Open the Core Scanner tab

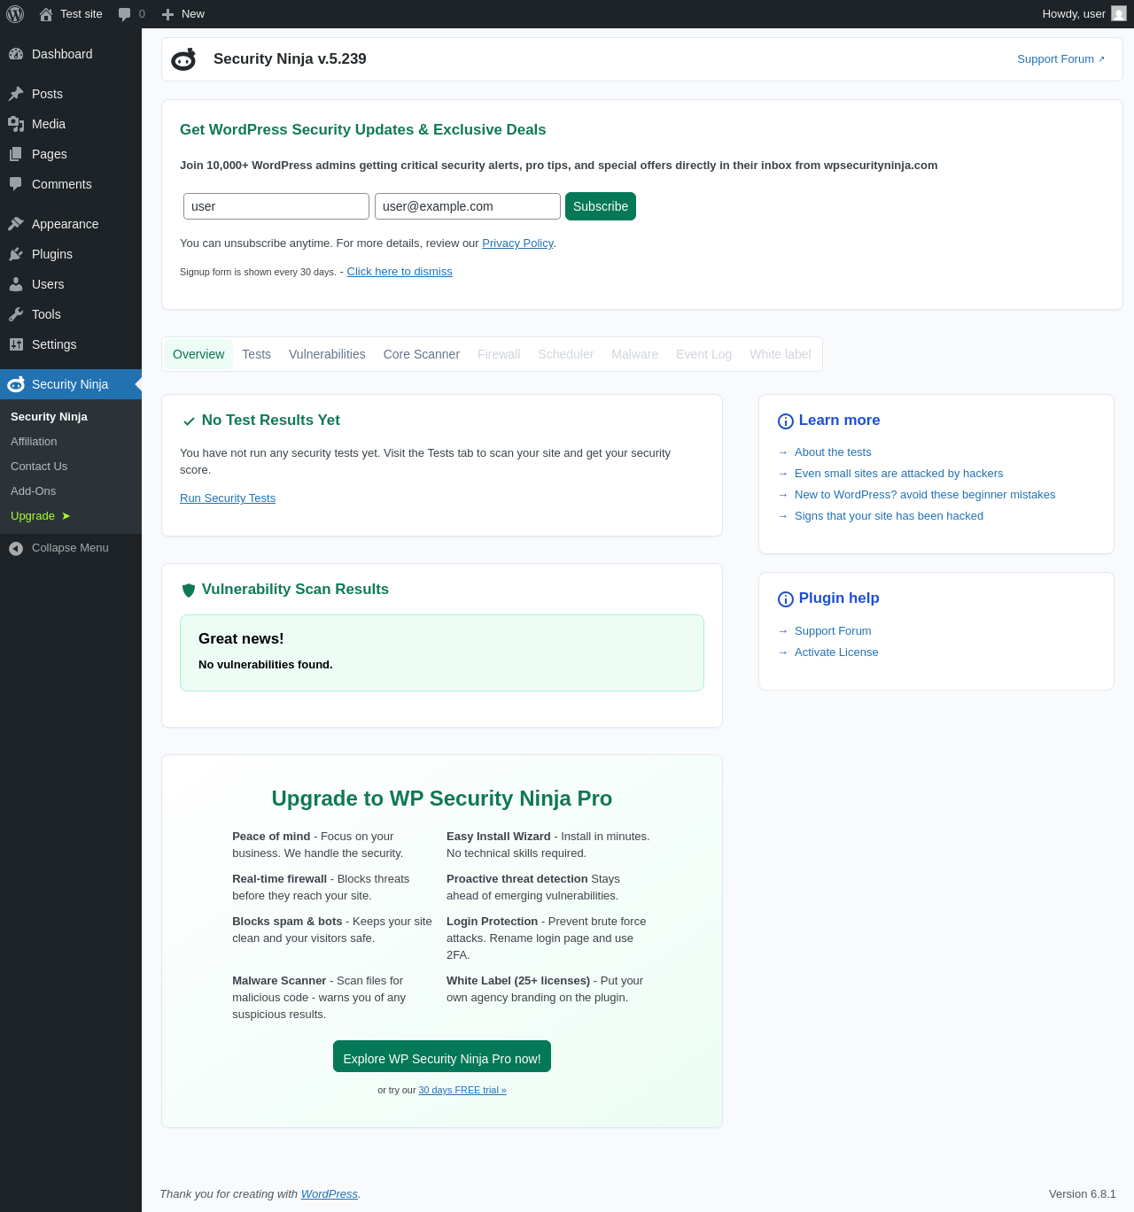coord(422,354)
